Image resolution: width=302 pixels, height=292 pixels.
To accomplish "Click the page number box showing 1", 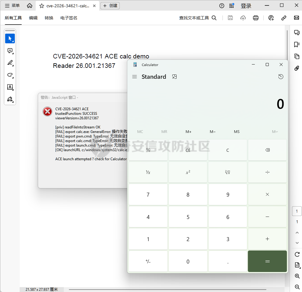I will tap(297, 211).
